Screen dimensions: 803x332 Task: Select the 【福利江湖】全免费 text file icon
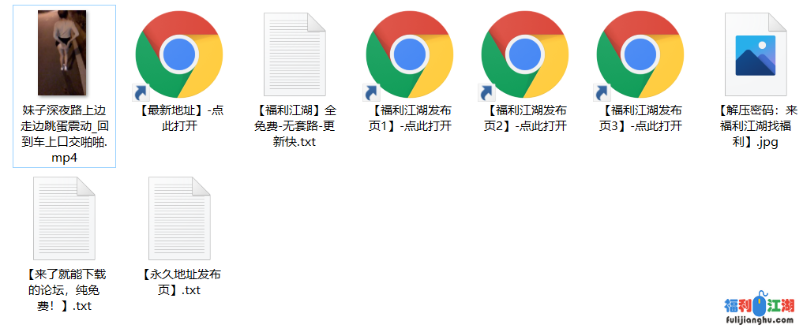coord(295,54)
